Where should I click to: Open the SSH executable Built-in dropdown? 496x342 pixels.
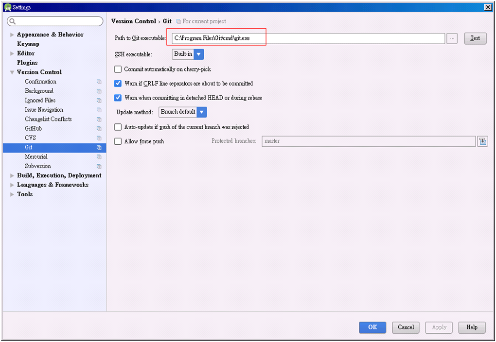tap(188, 54)
